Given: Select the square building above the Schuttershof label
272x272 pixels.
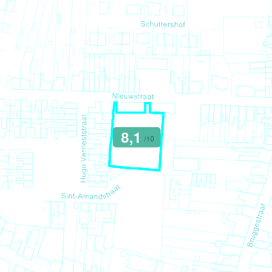Looking at the screenshot, I should click(178, 10).
